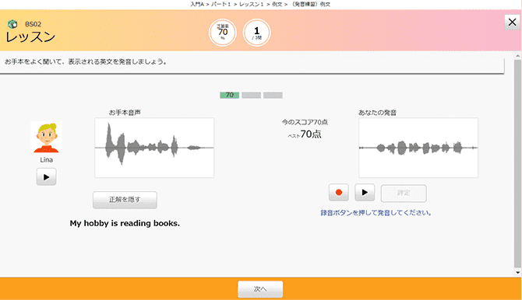Viewport: 522px width, 300px height.
Task: Close the lesson with X icon
Action: tap(512, 23)
